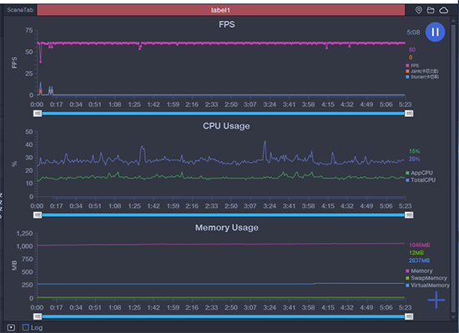
Task: Toggle AppCPU series in legend
Action: pyautogui.click(x=419, y=173)
